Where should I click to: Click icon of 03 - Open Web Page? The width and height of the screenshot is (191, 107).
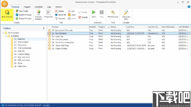(50, 46)
